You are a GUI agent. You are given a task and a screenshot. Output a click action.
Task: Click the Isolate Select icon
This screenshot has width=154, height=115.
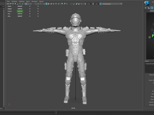click(x=73, y=4)
